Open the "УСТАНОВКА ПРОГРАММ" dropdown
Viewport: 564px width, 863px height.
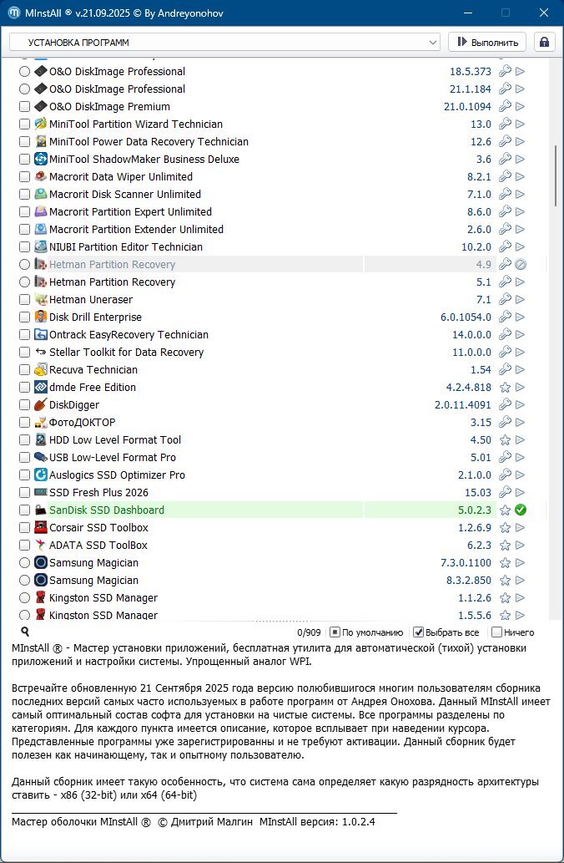[x=224, y=42]
